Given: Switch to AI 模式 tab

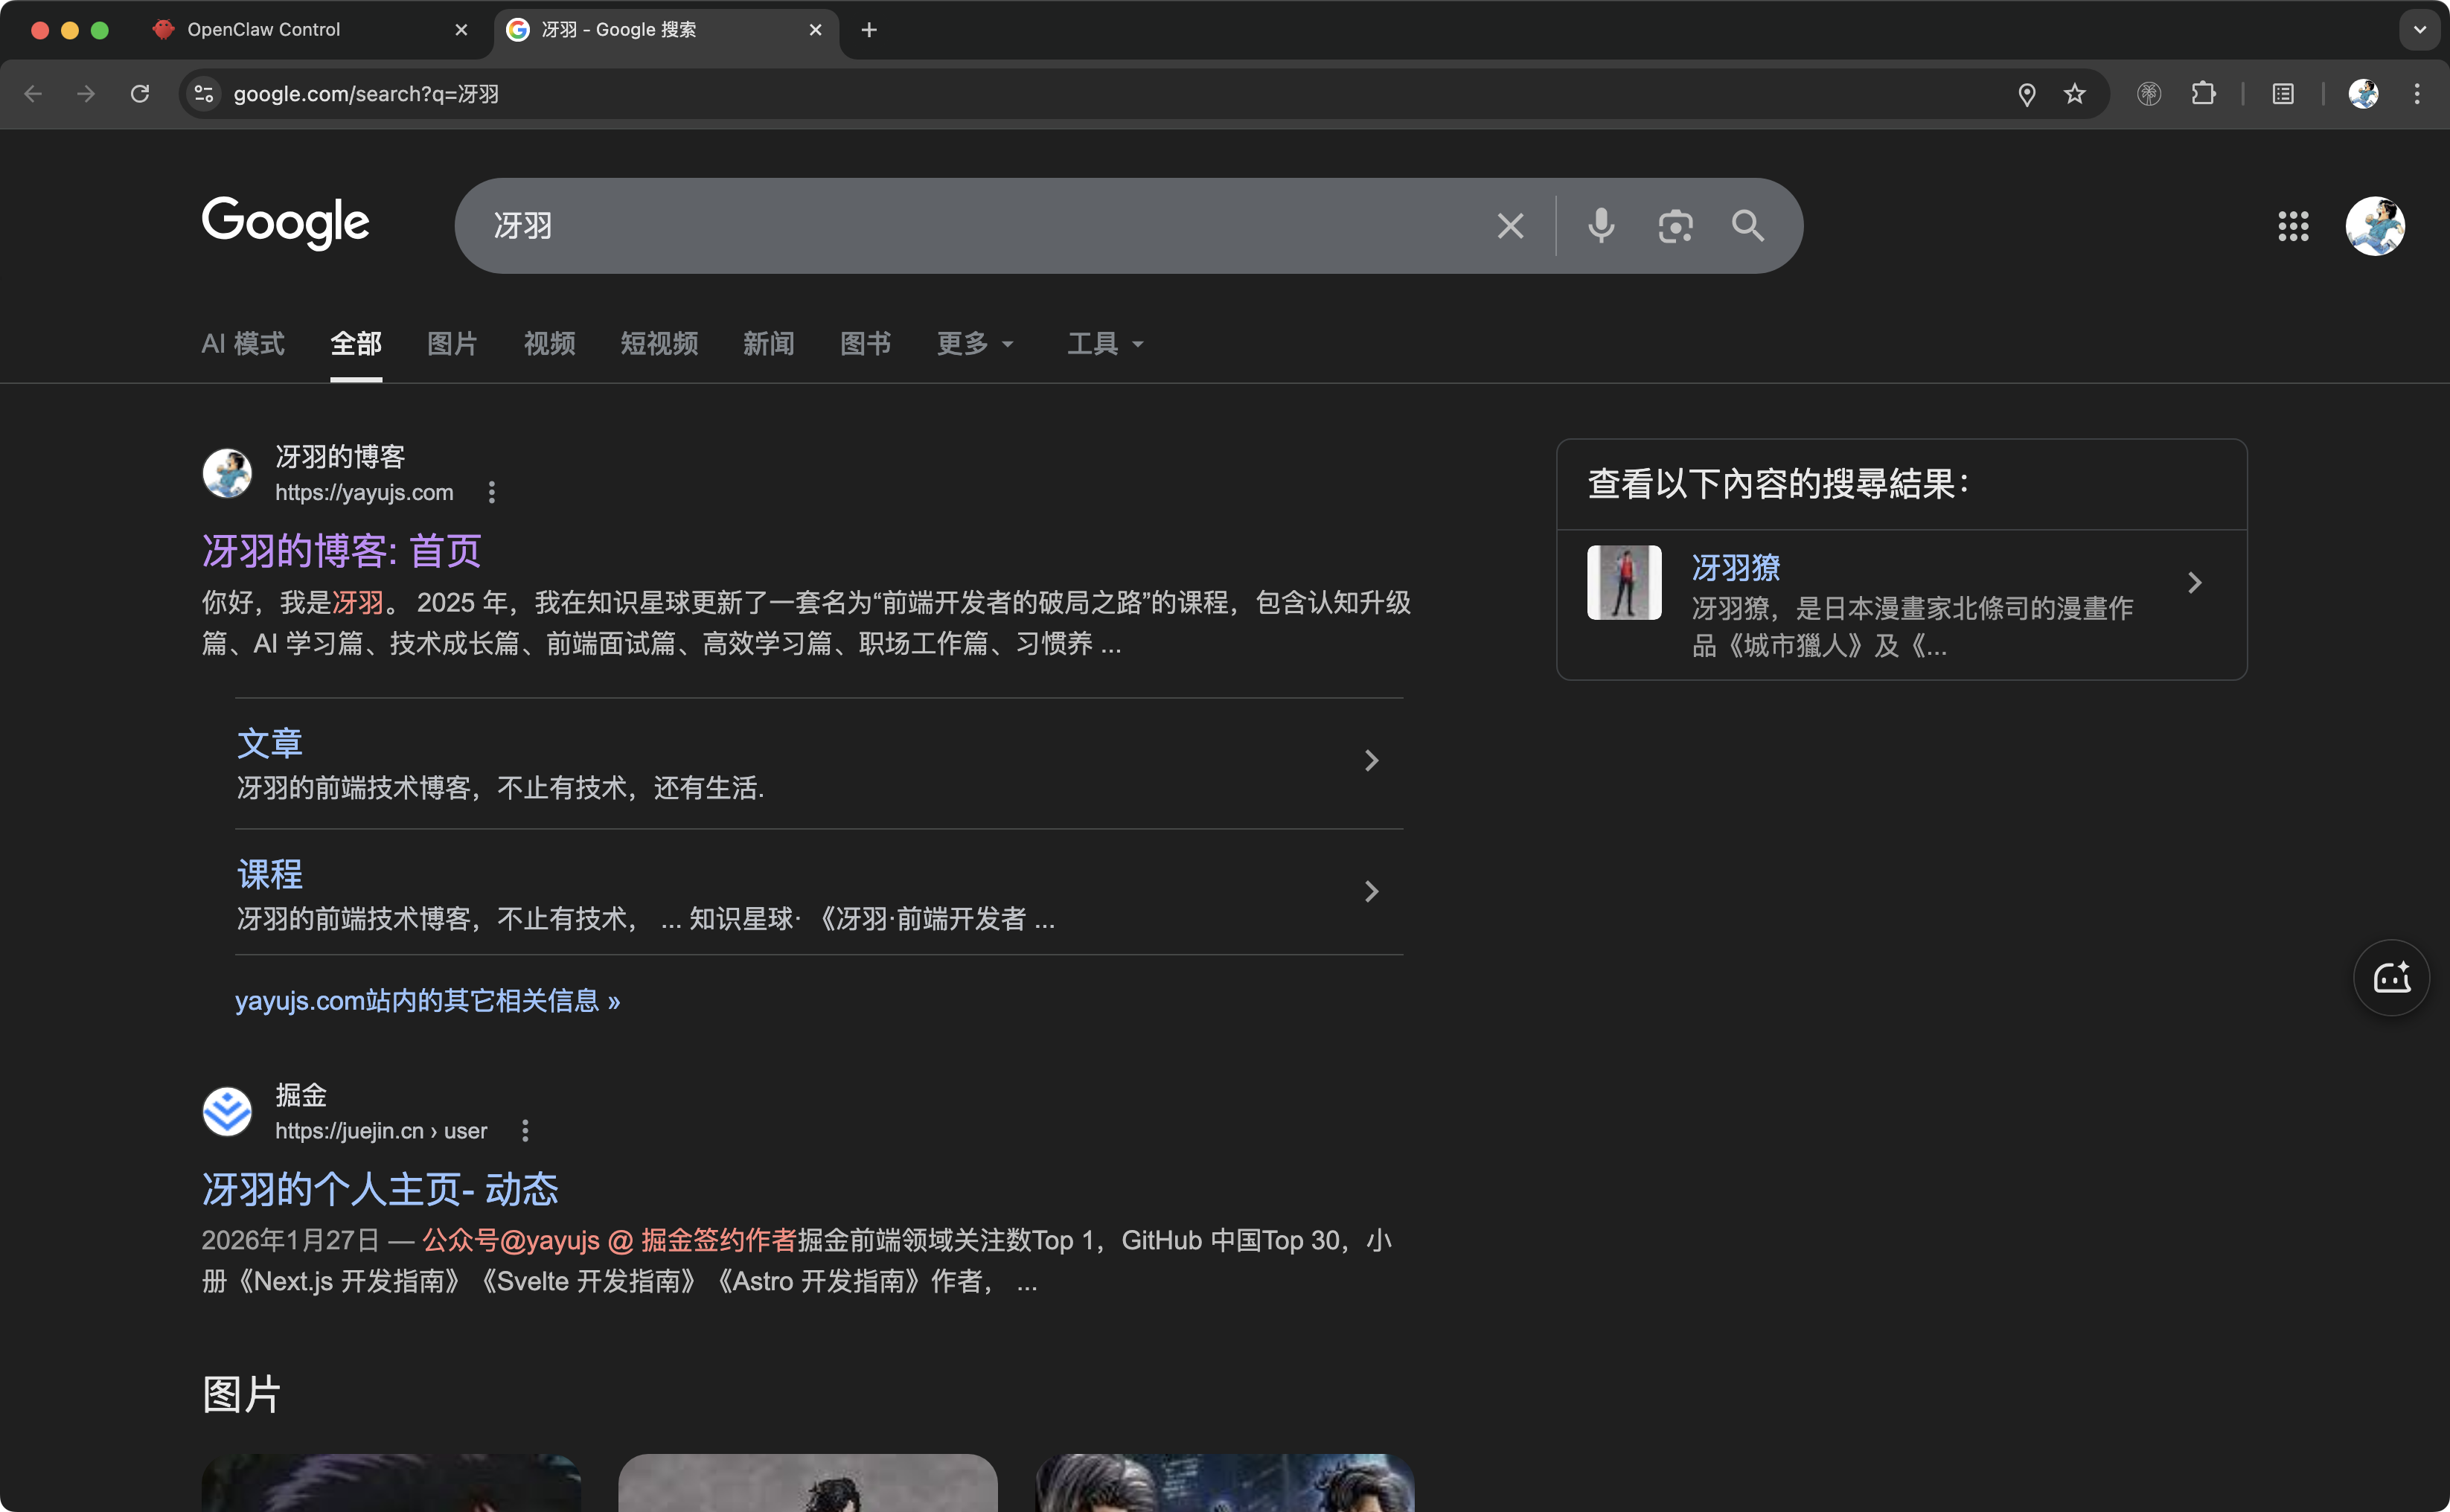Looking at the screenshot, I should (x=243, y=344).
